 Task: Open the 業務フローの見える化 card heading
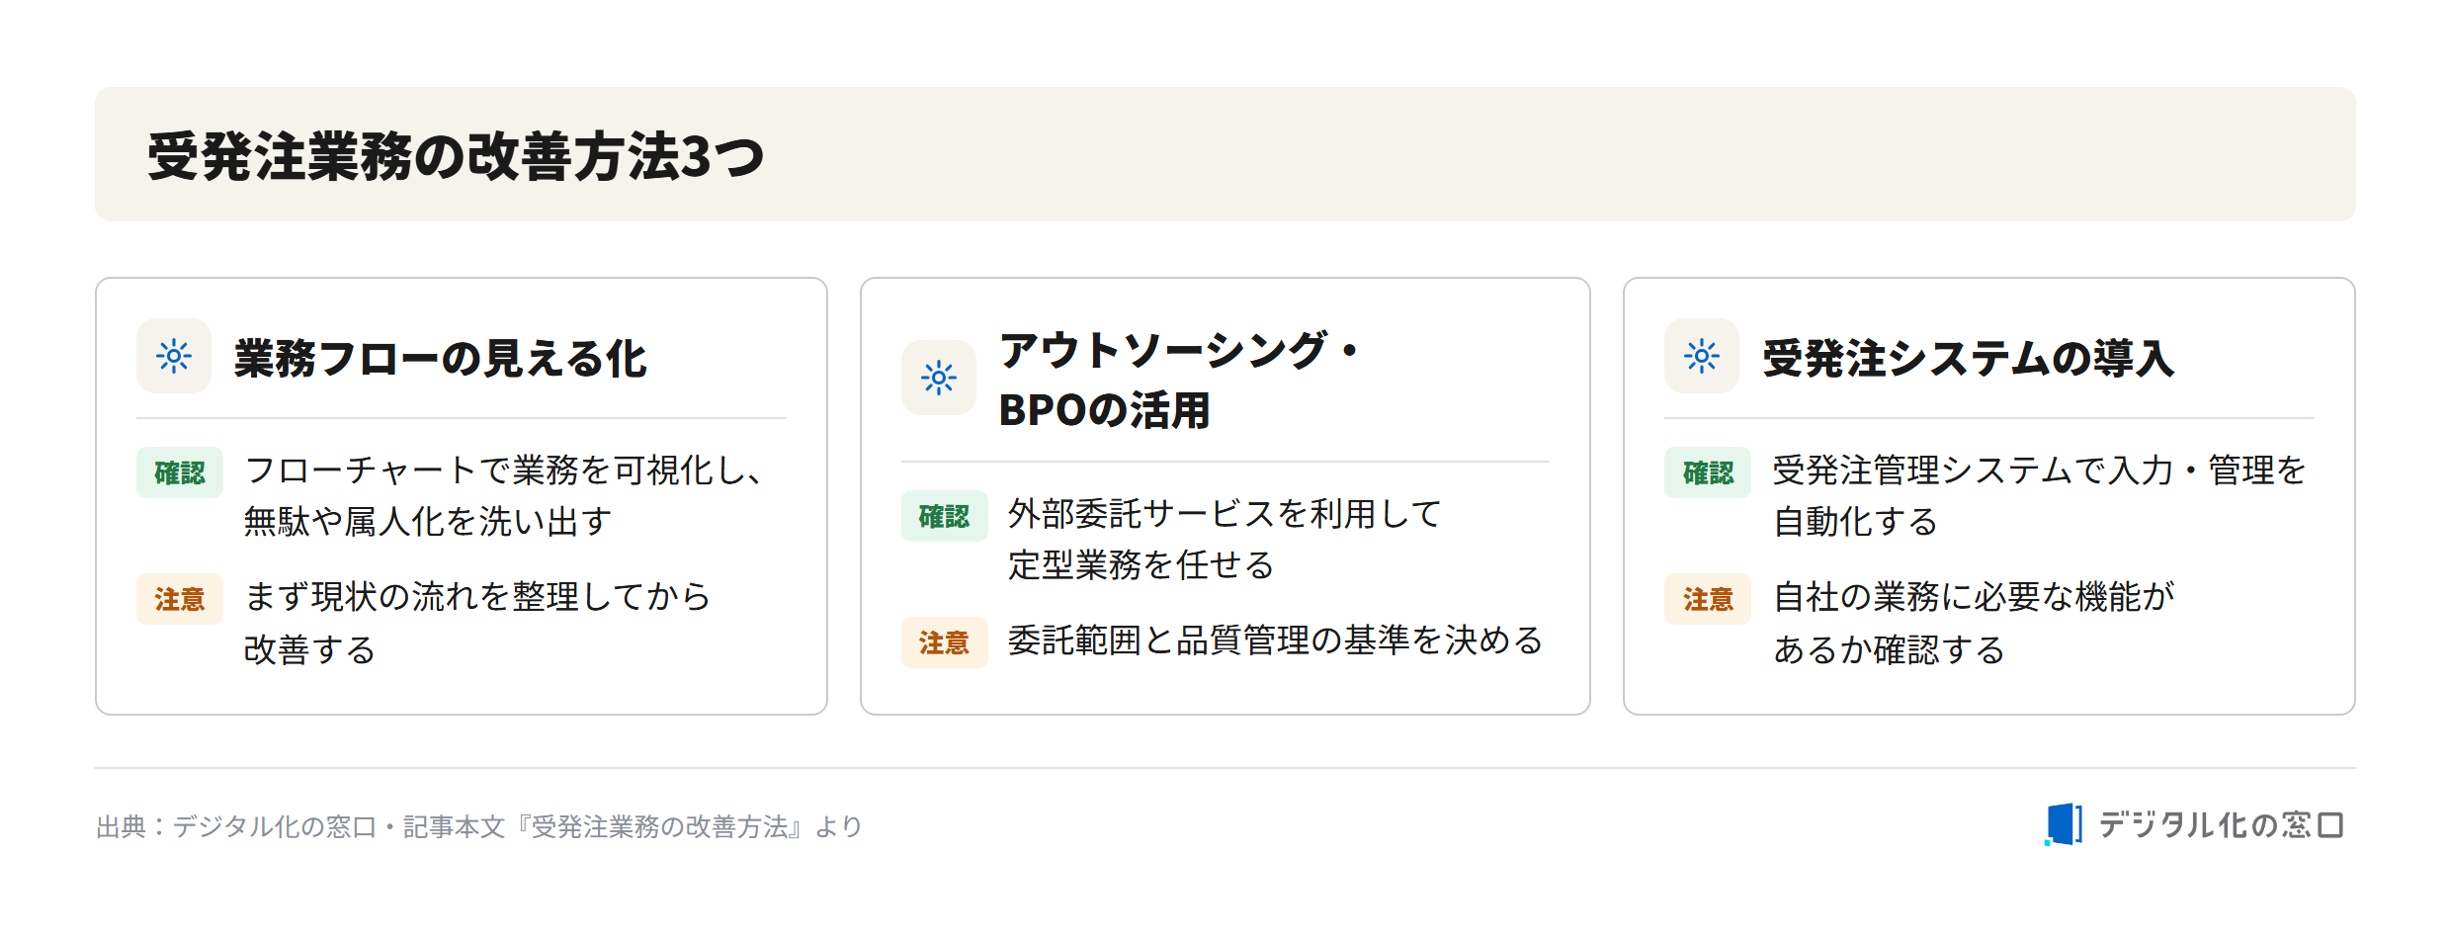point(441,358)
